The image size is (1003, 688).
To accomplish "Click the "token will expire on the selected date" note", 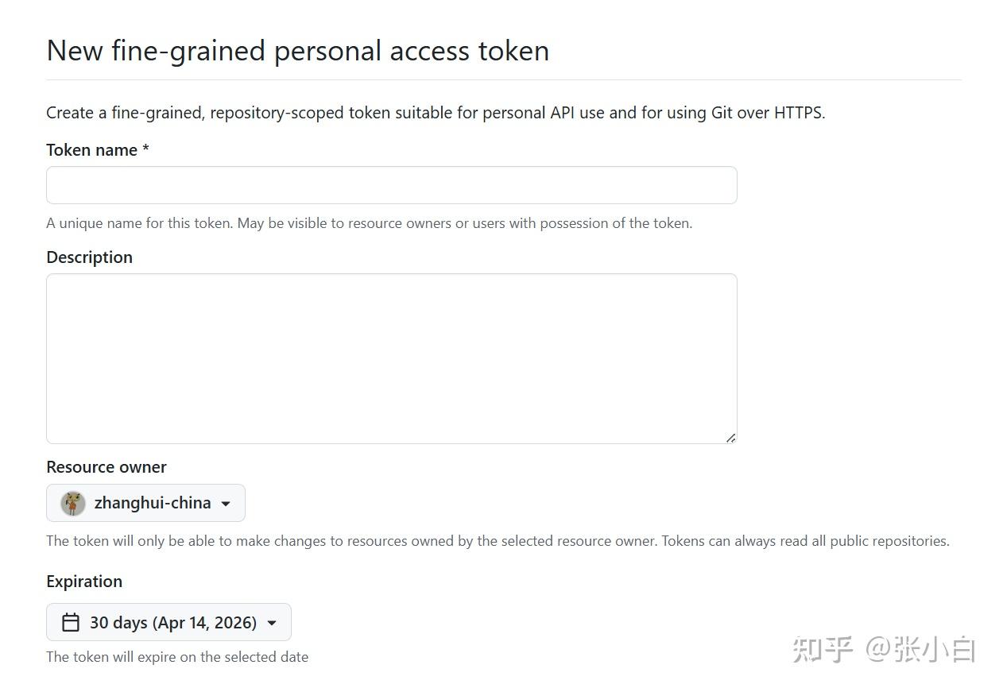I will [177, 657].
